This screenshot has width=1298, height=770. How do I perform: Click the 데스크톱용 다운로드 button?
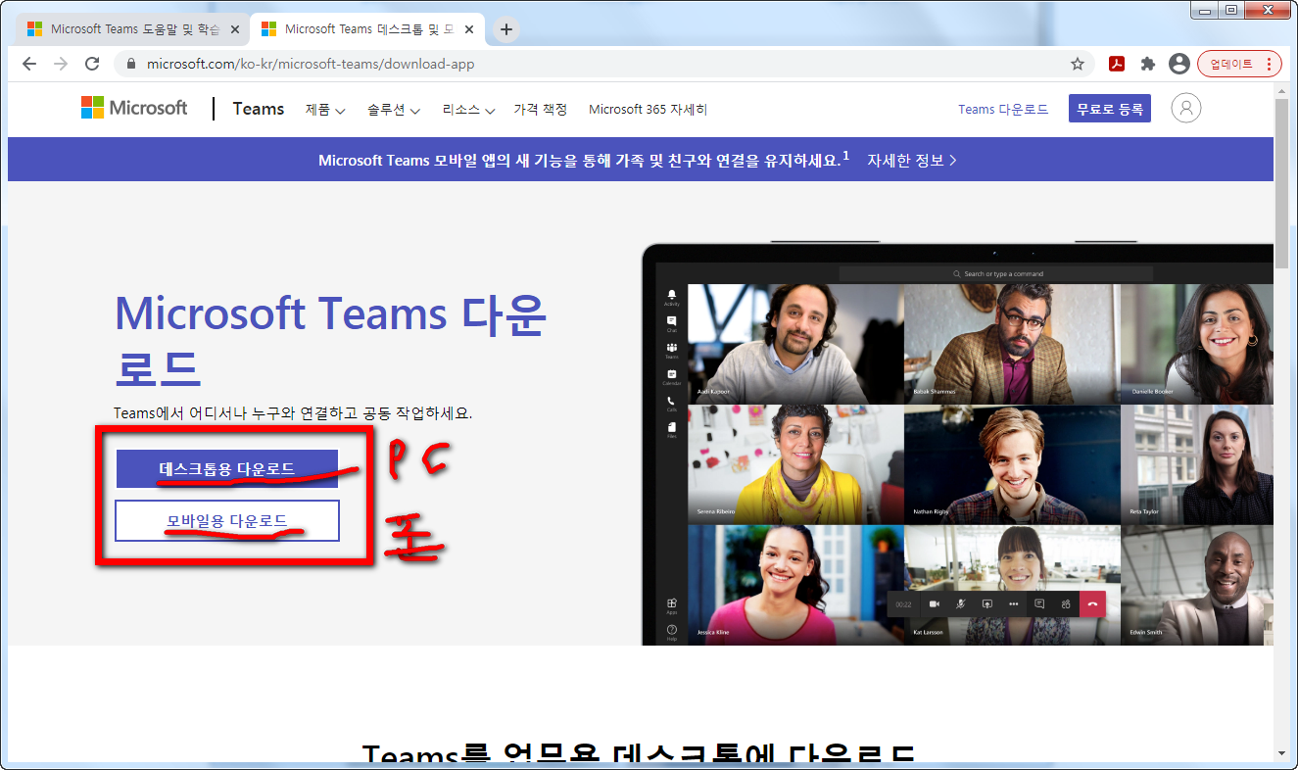tap(227, 468)
